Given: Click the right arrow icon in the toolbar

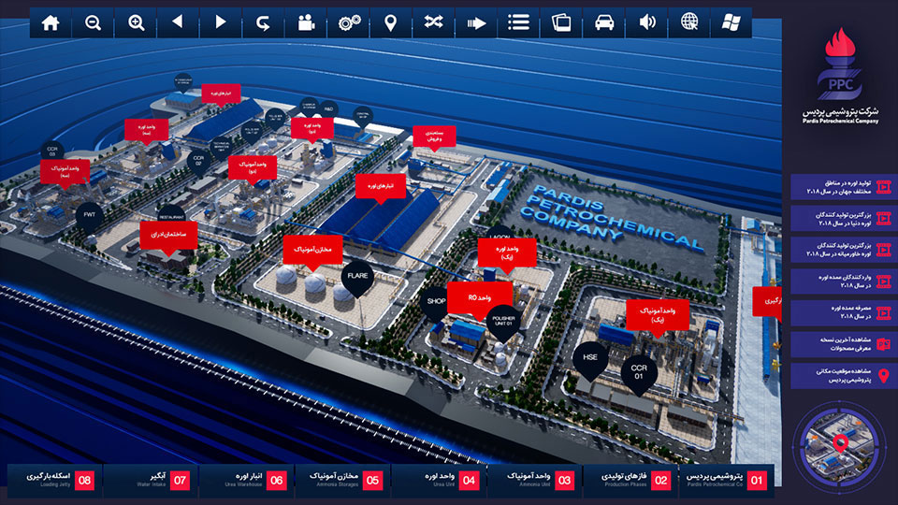Looking at the screenshot, I should 221,22.
